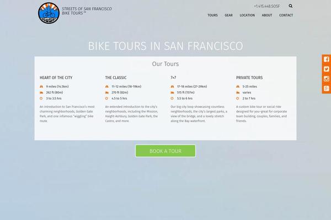This screenshot has width=331, height=220.
Task: Click Heart of the City description paragraph
Action: [x=67, y=114]
